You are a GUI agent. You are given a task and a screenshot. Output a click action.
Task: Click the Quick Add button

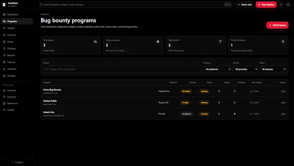click(x=244, y=4)
